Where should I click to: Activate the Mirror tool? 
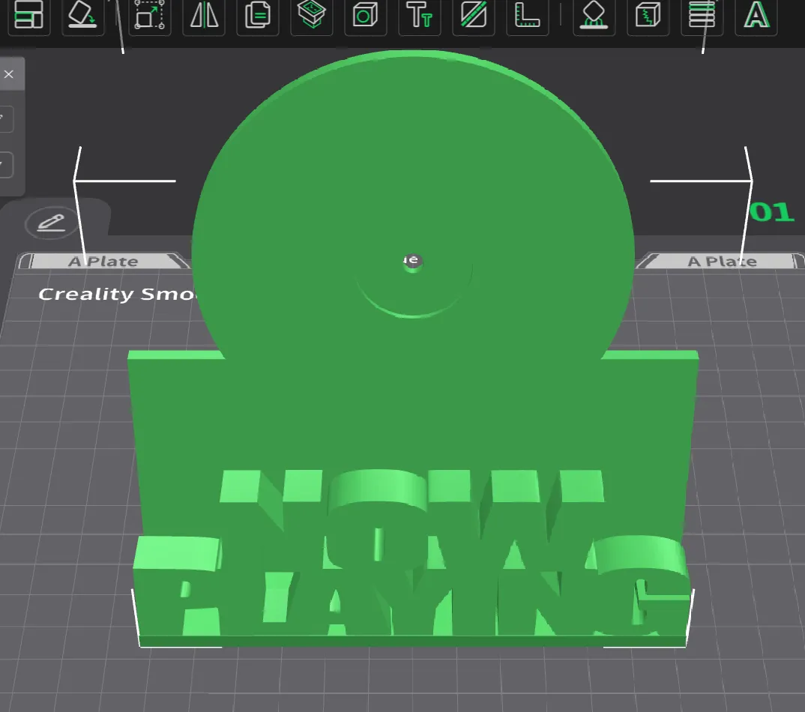coord(204,16)
